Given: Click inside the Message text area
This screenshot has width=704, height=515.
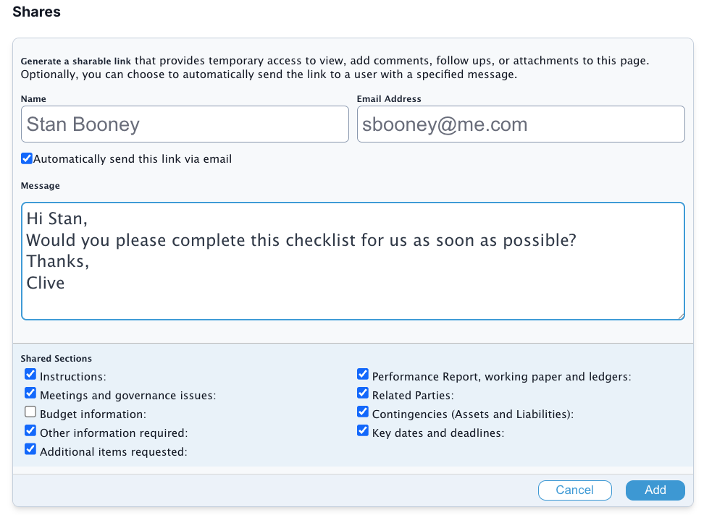Looking at the screenshot, I should (353, 261).
